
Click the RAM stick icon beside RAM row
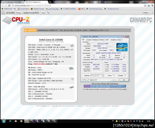72,87
